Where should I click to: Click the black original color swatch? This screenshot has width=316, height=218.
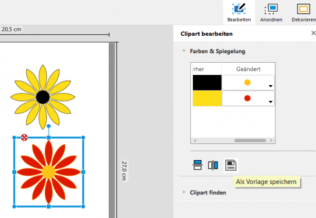coord(207,83)
